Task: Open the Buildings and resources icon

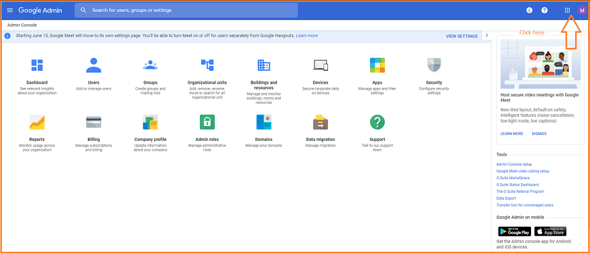Action: tap(264, 65)
